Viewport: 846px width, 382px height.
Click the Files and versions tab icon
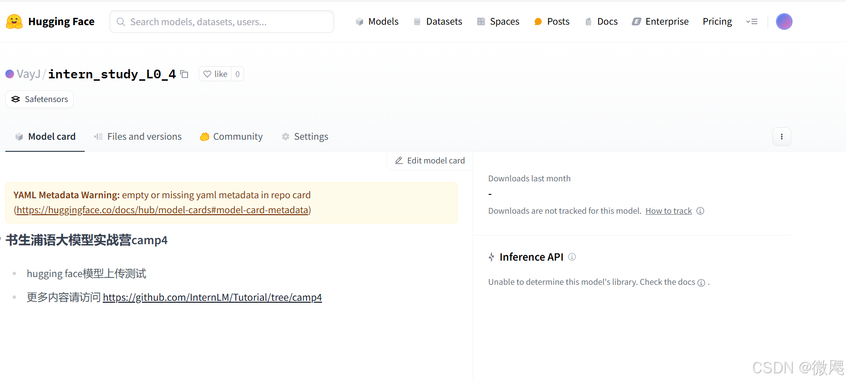click(98, 137)
